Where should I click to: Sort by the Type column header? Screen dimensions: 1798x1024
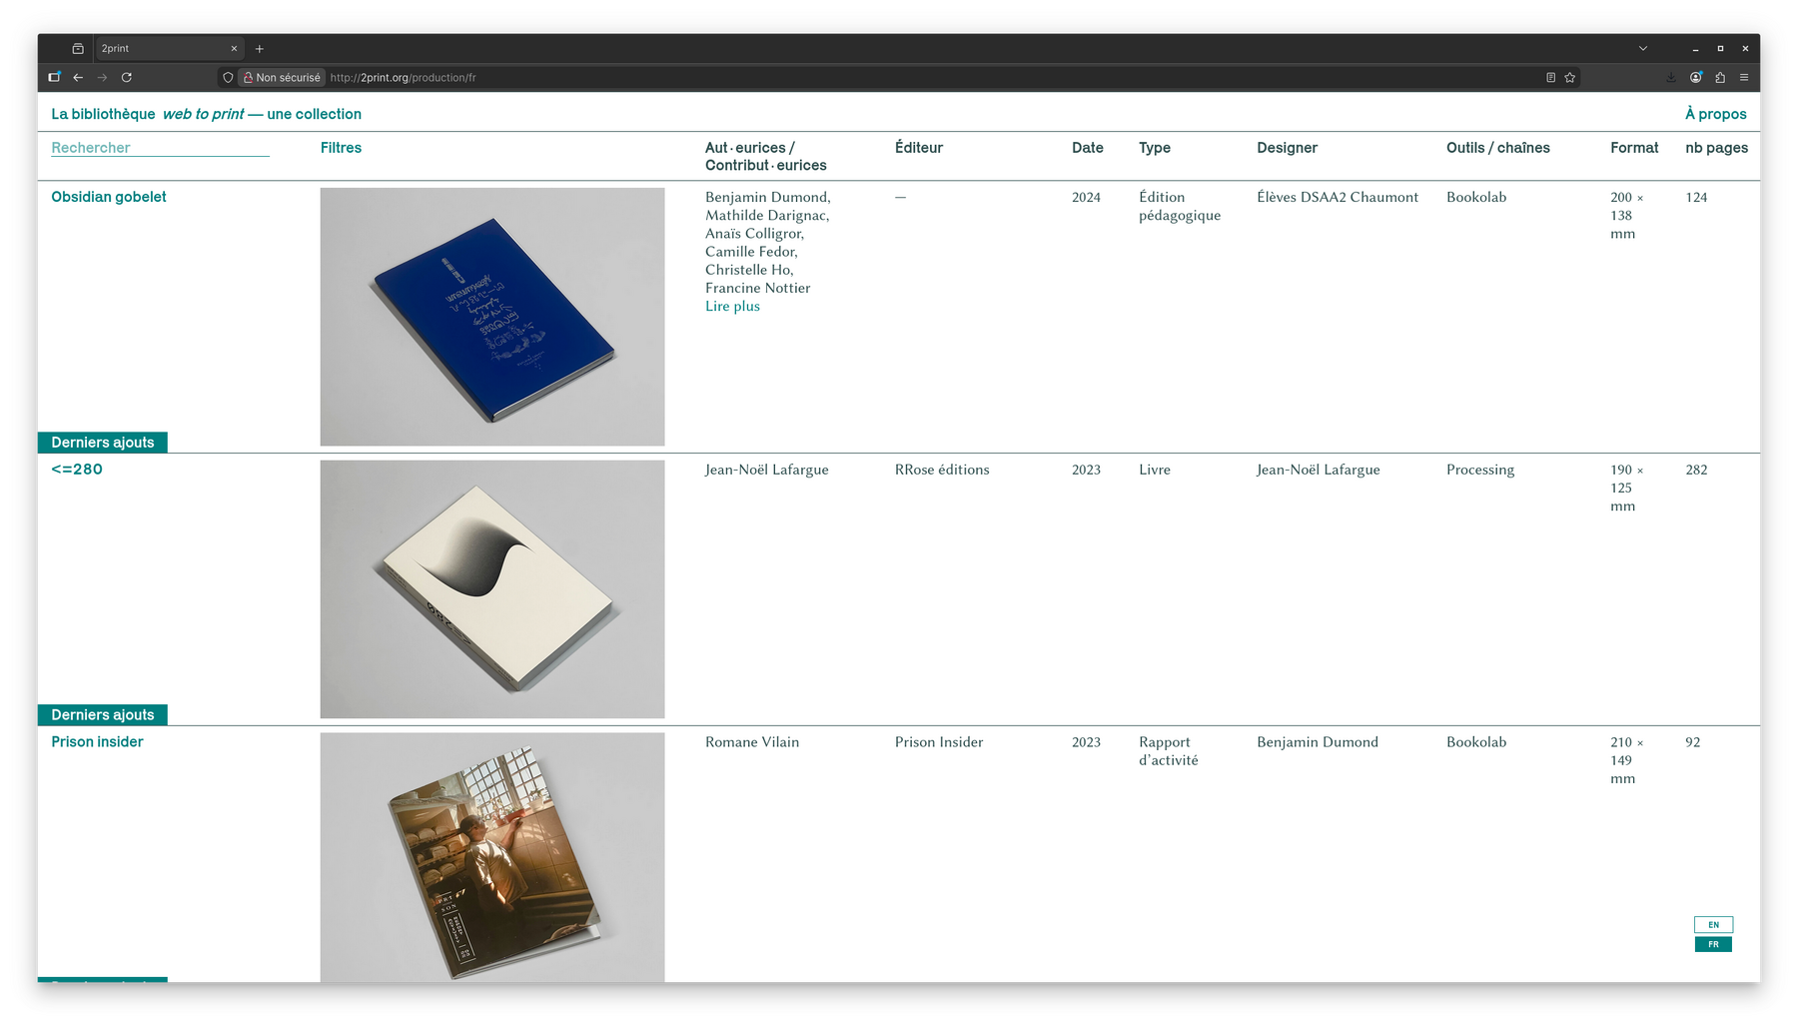click(x=1154, y=148)
